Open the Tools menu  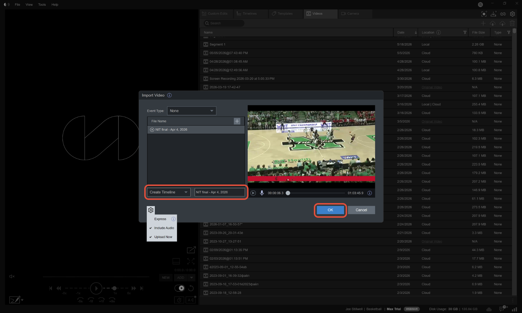tap(42, 5)
